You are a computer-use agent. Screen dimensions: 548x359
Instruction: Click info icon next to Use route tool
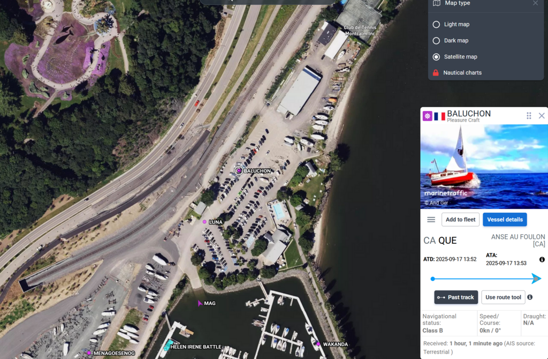(x=530, y=297)
